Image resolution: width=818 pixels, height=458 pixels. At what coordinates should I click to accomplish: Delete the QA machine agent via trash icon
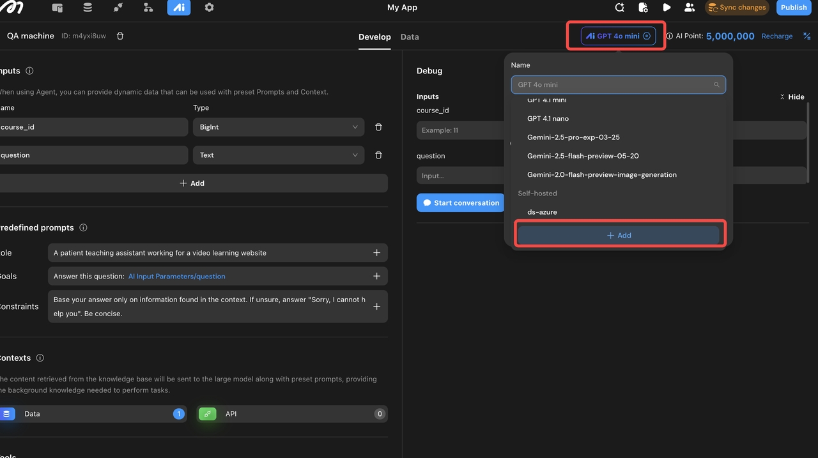(x=120, y=36)
